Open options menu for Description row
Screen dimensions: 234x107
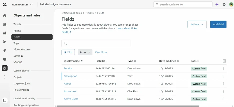pos(223,76)
